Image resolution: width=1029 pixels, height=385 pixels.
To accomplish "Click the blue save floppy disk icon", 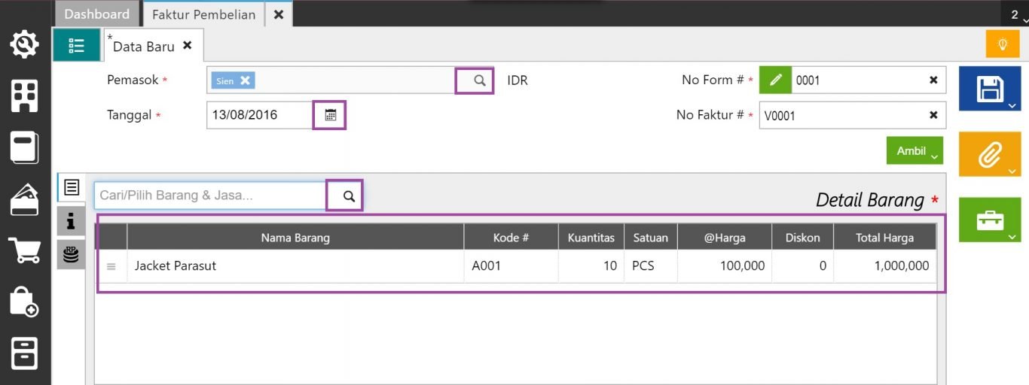I will (988, 89).
